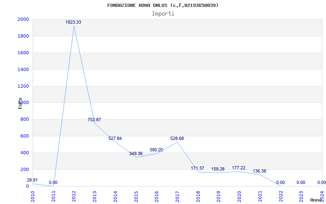Click the 2019 x-axis year label

[x=218, y=196]
